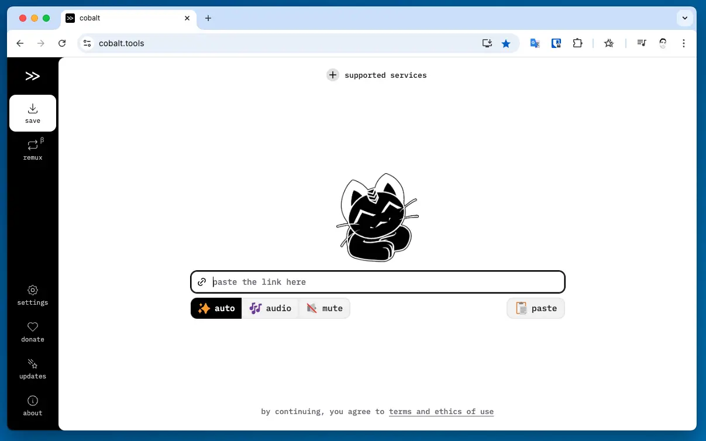This screenshot has width=706, height=441.
Task: Open the settings page
Action: 33,295
